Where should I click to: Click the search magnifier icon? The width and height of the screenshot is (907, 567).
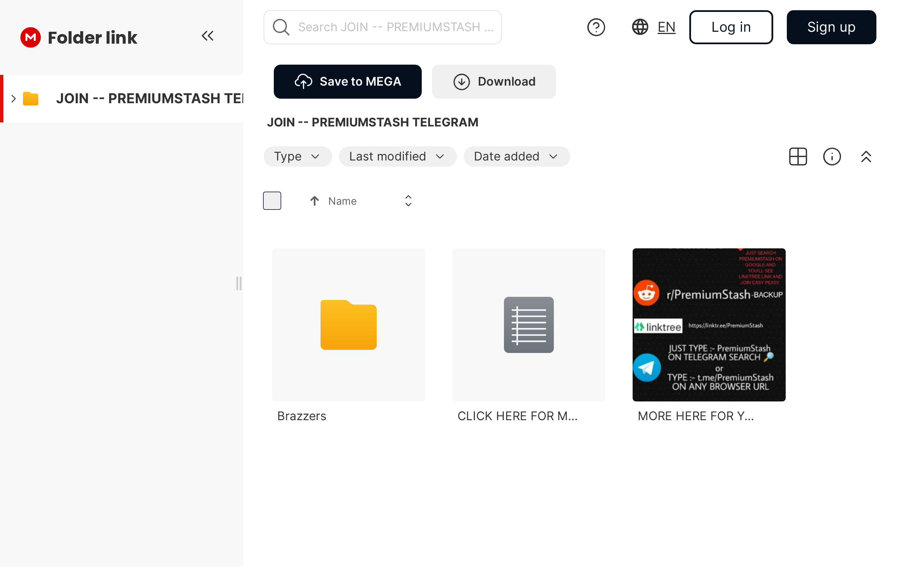(281, 27)
